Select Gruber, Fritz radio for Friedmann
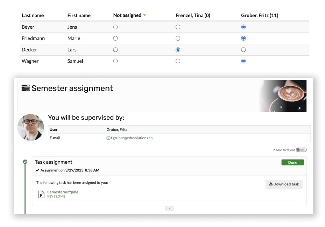325x227 pixels. (x=243, y=38)
